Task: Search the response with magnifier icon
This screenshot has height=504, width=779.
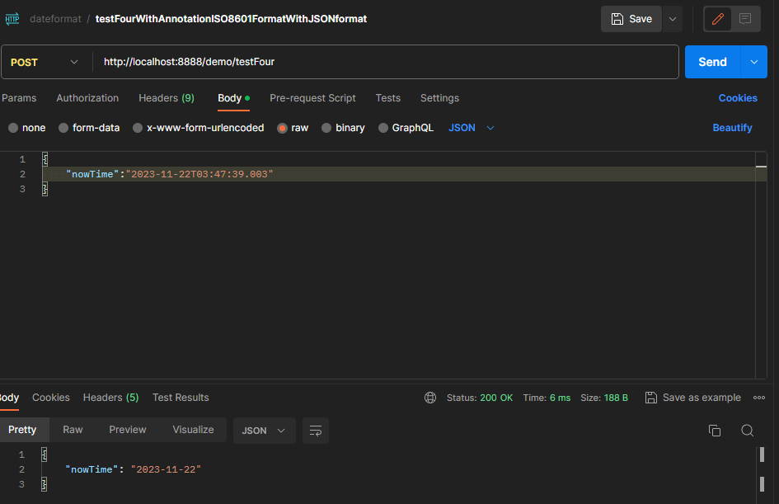Action: pos(747,431)
